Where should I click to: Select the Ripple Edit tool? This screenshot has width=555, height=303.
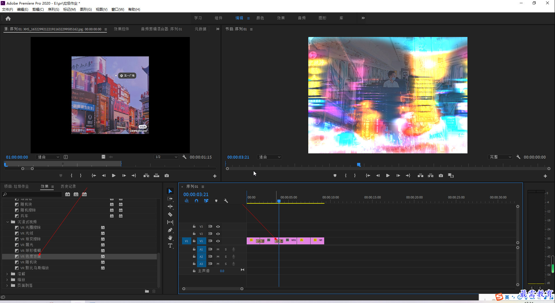tap(170, 207)
